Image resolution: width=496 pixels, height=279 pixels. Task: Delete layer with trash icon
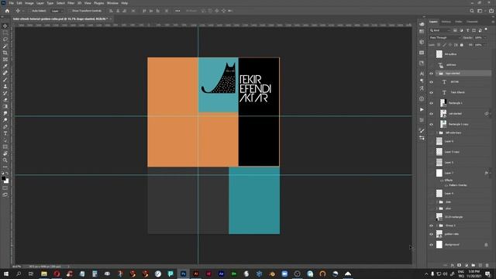coord(487,265)
